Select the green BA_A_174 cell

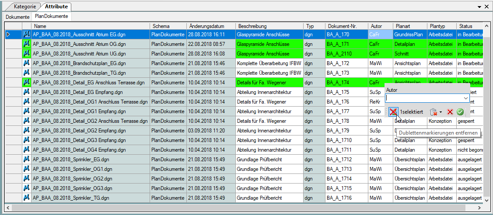pos(346,83)
